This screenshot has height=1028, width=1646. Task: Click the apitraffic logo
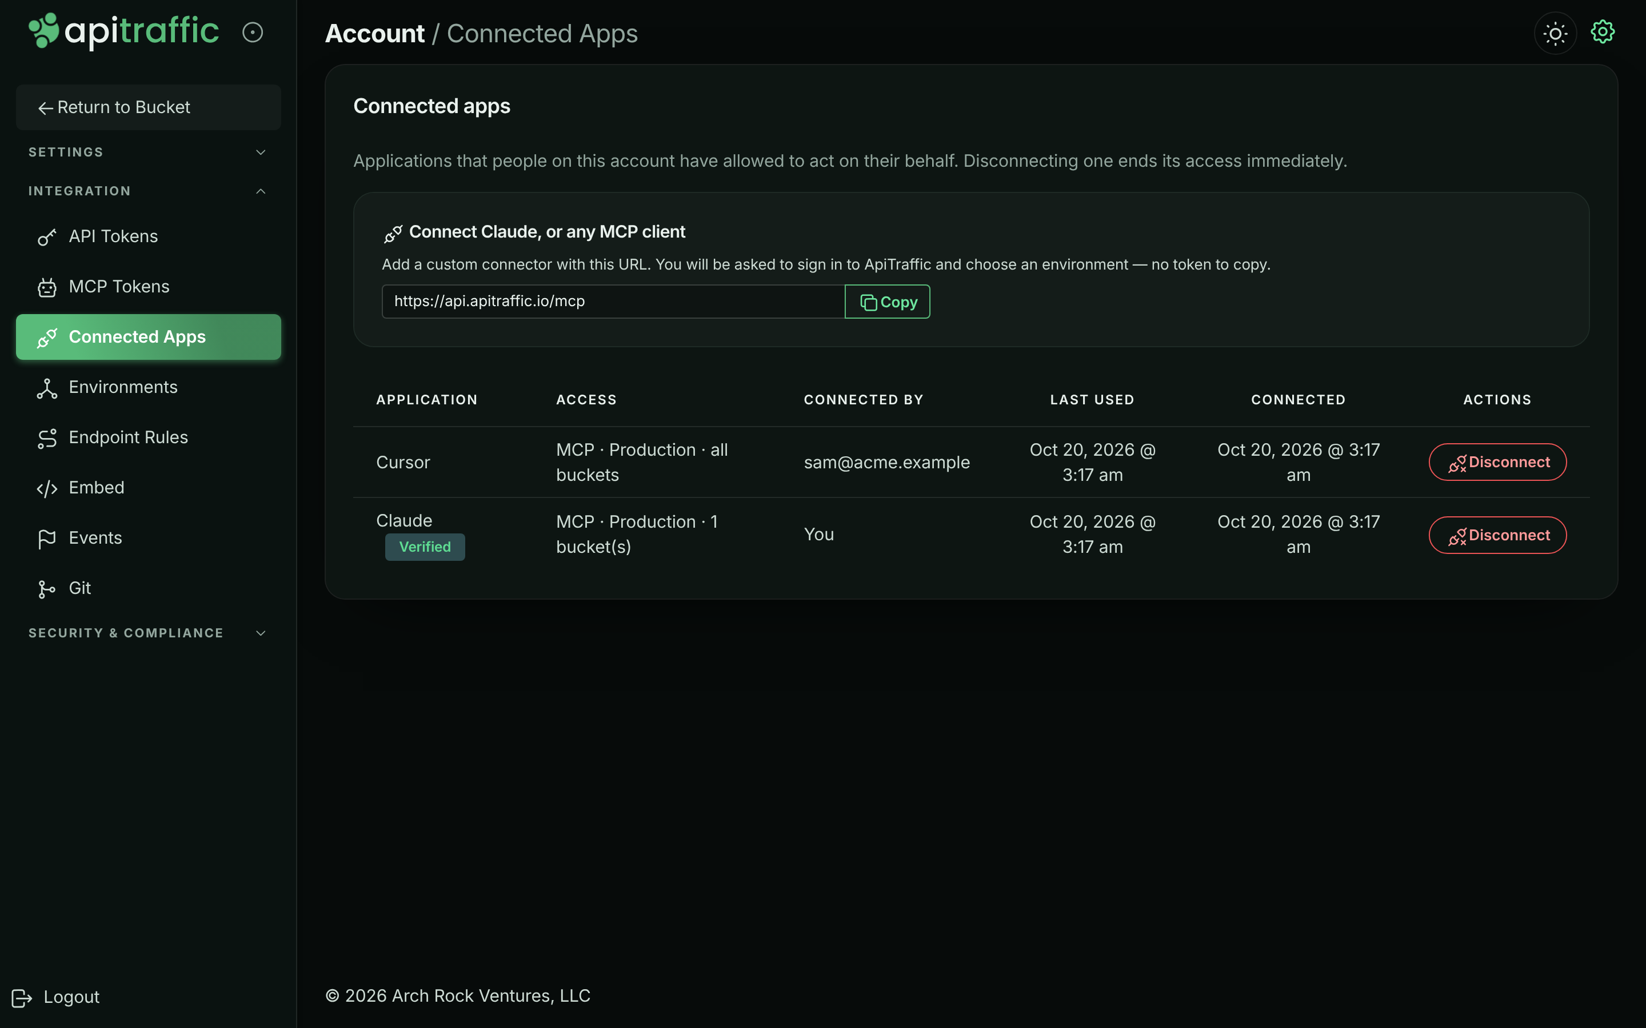tap(124, 31)
